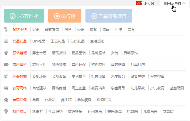
Task: Select the 自助建站 link
Action: 39,88
